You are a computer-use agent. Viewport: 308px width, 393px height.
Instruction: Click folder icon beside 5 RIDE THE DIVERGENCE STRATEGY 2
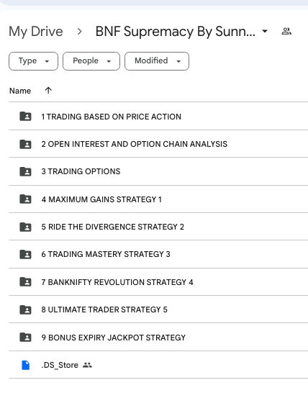[x=25, y=227]
